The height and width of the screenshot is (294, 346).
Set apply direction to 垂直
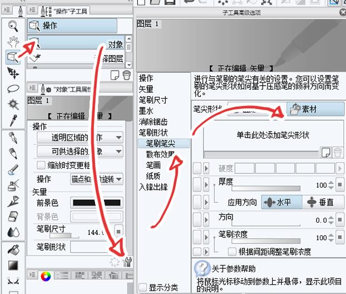323,202
